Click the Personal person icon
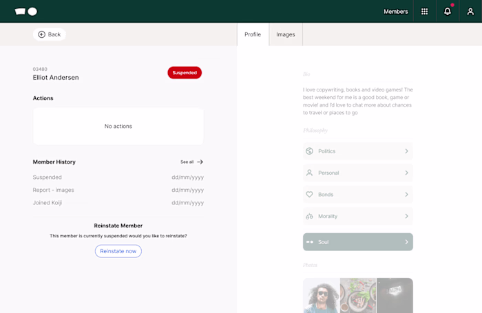 pos(309,173)
